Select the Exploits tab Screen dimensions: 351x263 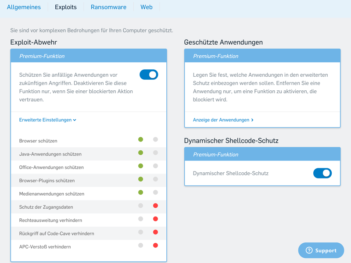[x=66, y=7]
